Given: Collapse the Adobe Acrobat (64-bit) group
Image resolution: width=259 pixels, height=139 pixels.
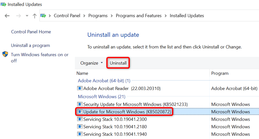Looking at the screenshot, I should tap(104, 81).
